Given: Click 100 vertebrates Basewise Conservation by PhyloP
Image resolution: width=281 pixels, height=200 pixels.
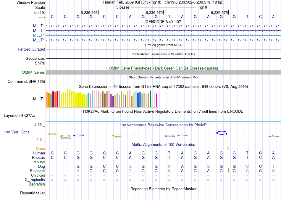Looking at the screenshot, I should pos(163,125).
